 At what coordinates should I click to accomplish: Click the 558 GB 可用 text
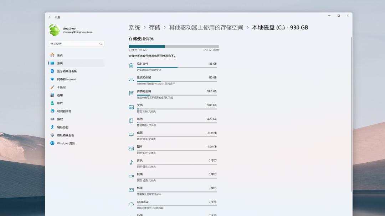coord(211,50)
